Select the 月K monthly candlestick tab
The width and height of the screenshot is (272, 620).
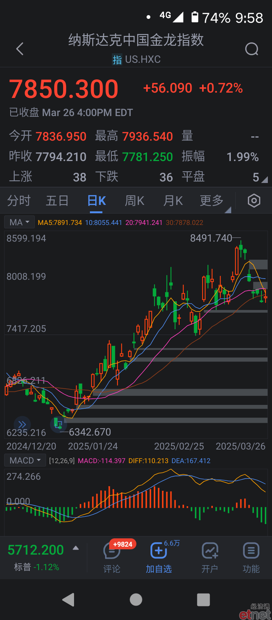point(173,201)
